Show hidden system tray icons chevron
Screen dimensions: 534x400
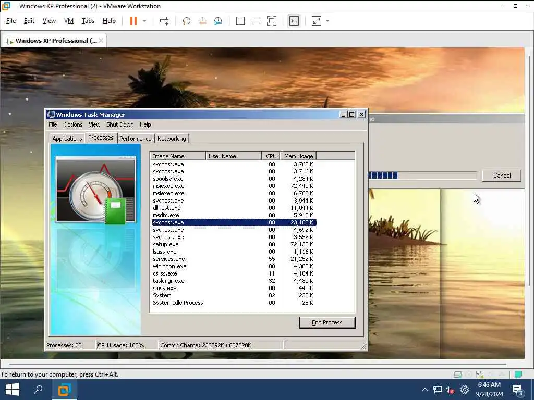click(x=424, y=390)
